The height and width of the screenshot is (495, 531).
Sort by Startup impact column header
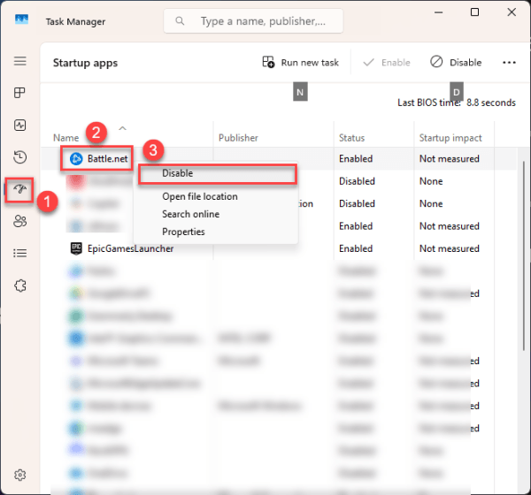[x=450, y=138]
